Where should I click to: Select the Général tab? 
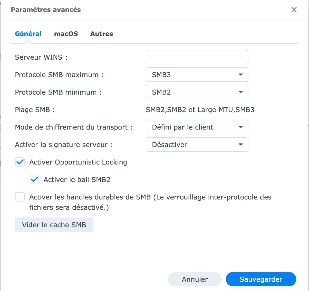[x=28, y=34]
